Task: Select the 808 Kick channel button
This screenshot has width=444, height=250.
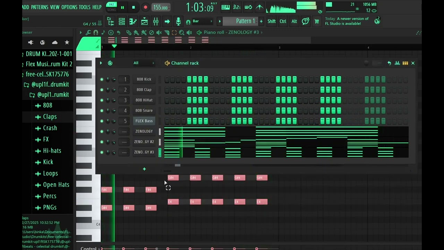Action: (144, 80)
